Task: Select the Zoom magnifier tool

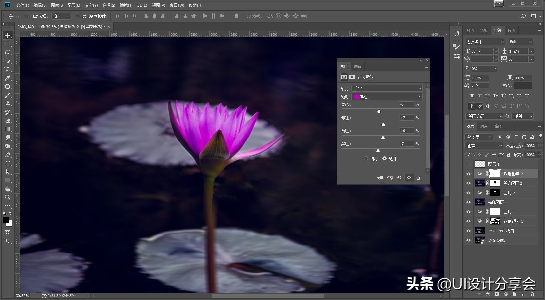Action: coord(8,197)
